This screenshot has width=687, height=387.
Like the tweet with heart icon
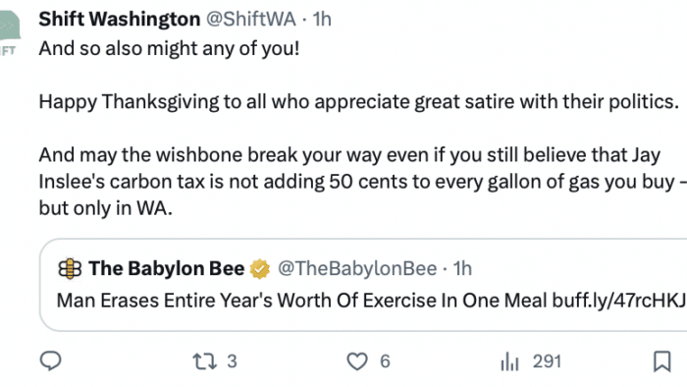[357, 361]
